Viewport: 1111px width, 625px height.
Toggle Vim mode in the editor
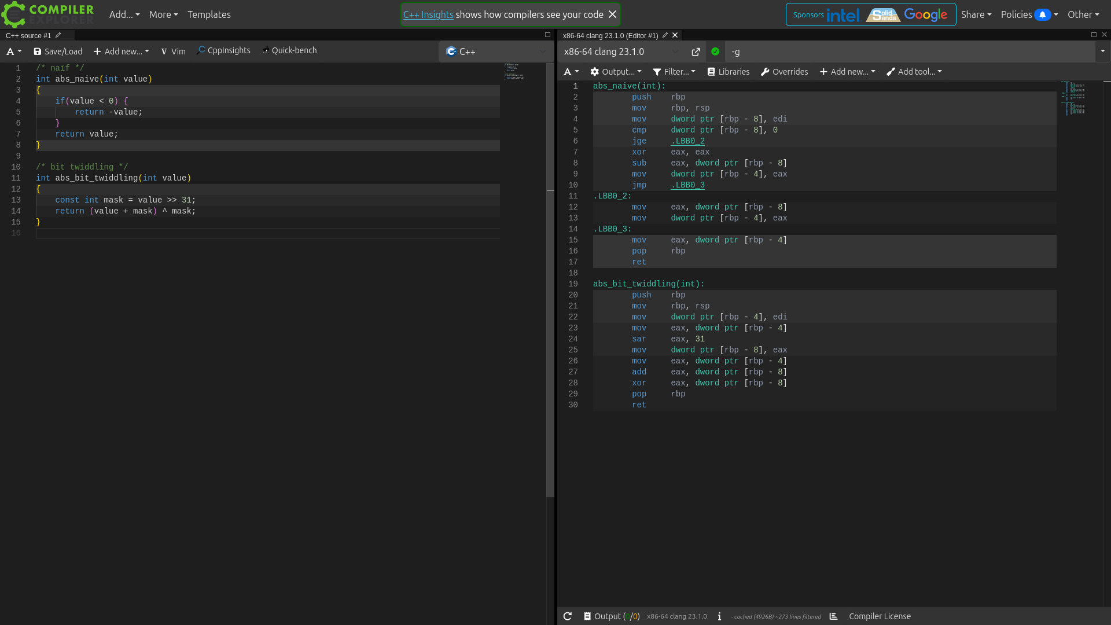pos(174,52)
